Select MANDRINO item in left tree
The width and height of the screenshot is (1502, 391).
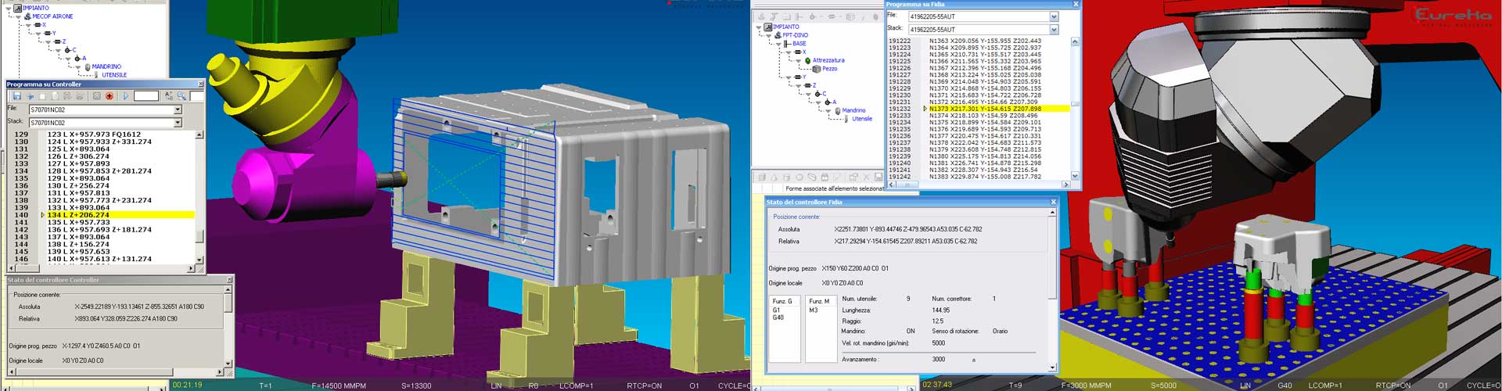pos(106,66)
